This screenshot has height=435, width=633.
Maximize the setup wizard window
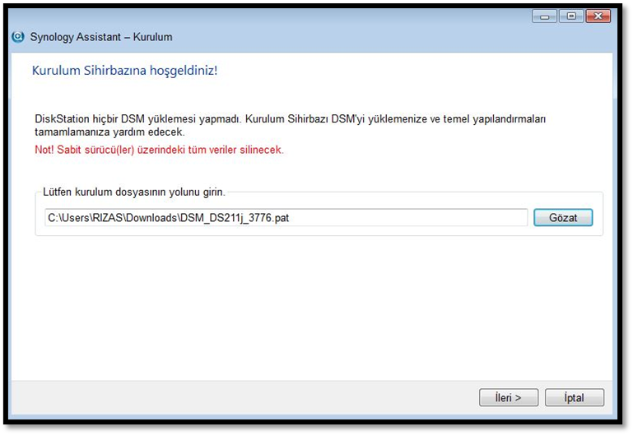click(x=570, y=16)
